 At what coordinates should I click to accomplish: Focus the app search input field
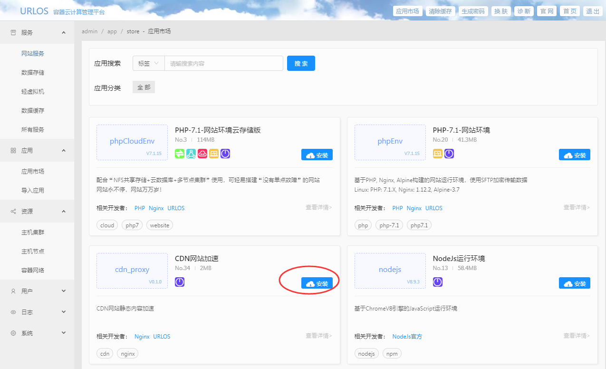tap(223, 63)
